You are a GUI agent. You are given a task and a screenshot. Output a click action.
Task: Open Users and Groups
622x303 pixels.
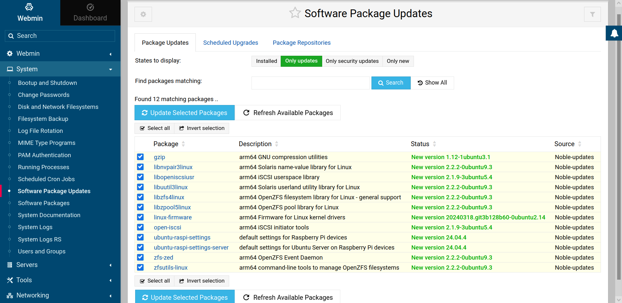pyautogui.click(x=41, y=251)
